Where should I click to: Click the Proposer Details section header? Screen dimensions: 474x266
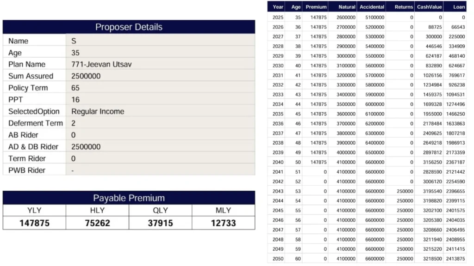129,27
